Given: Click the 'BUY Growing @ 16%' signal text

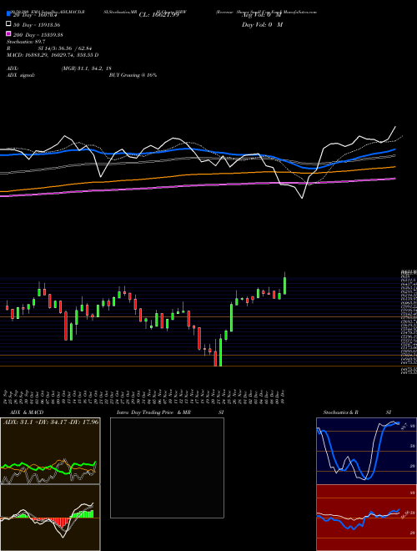Looking at the screenshot, I should click(133, 75).
